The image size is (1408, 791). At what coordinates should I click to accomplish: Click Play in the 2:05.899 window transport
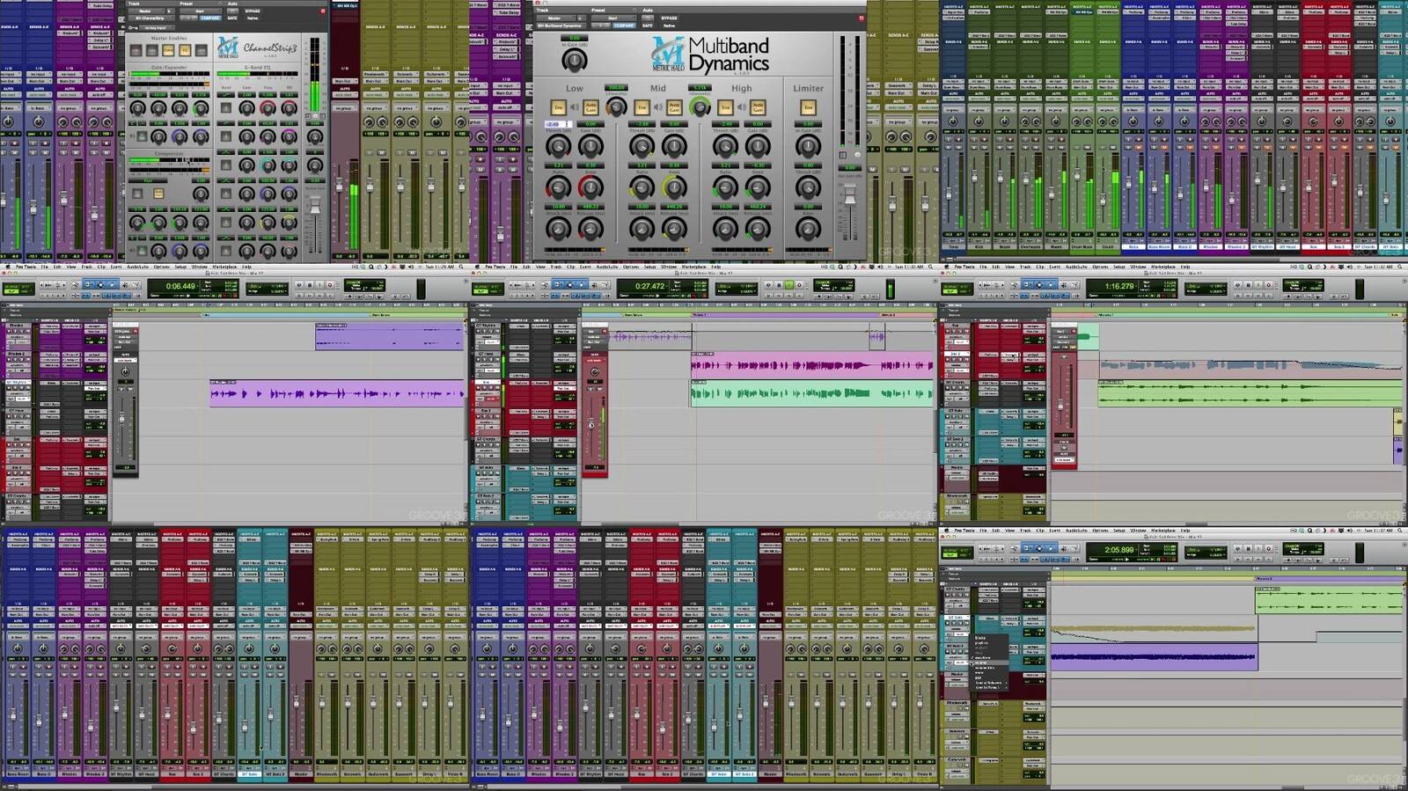(x=1258, y=549)
